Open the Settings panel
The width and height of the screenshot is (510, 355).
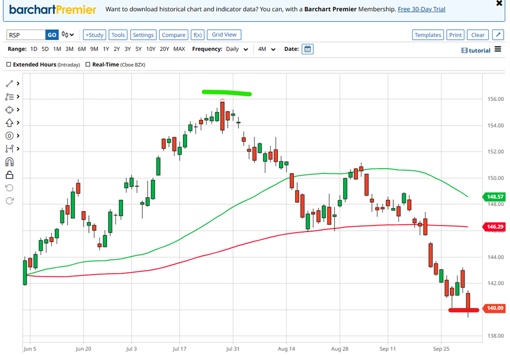[x=143, y=35]
